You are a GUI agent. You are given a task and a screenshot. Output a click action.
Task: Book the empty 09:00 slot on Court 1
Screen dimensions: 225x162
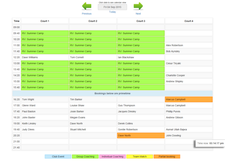coord(45,27)
